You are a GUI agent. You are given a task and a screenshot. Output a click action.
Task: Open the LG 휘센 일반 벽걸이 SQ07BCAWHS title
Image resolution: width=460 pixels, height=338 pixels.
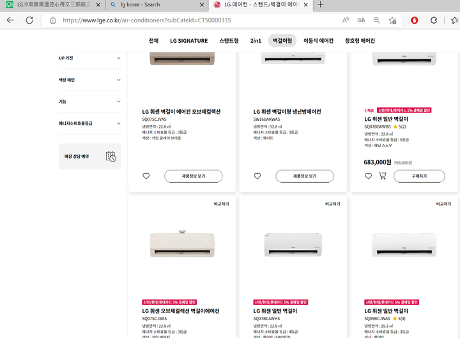(275, 311)
